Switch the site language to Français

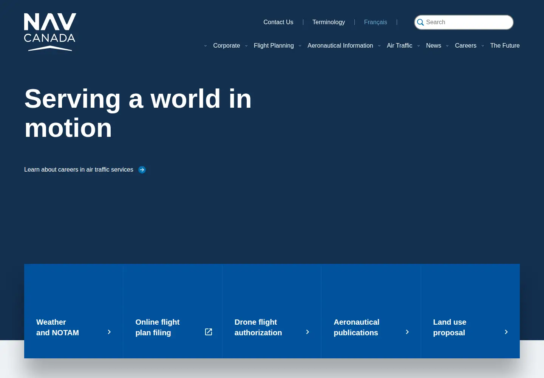coord(376,22)
